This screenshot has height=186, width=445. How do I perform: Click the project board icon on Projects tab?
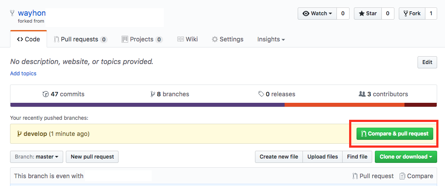tap(125, 39)
